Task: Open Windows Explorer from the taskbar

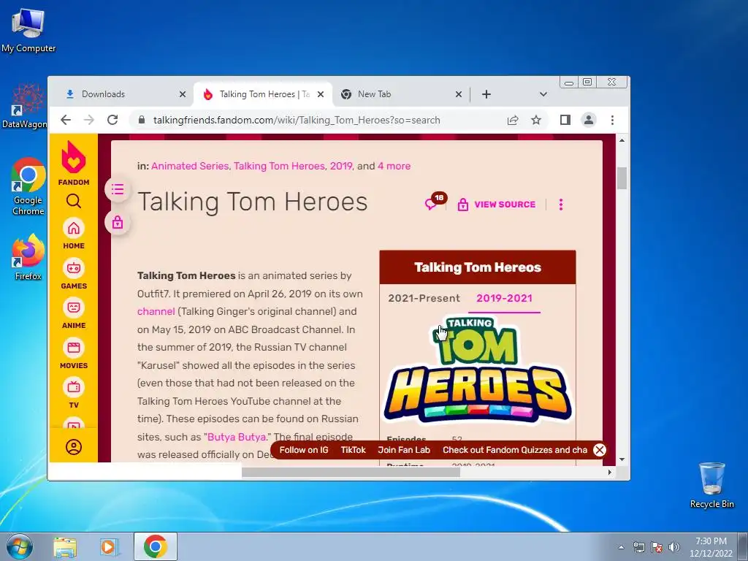Action: tap(65, 547)
